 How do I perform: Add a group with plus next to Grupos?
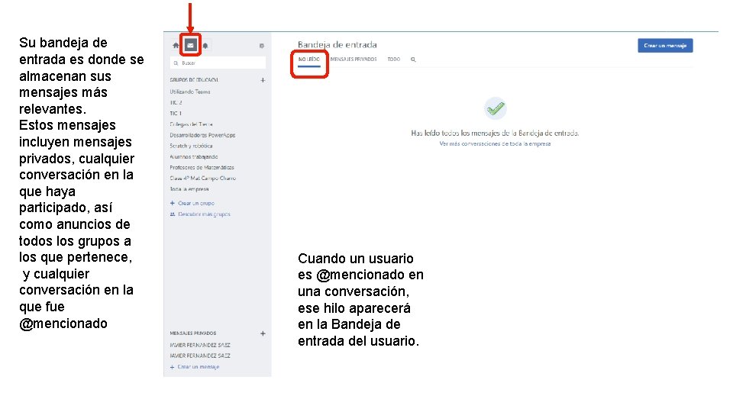pos(263,80)
